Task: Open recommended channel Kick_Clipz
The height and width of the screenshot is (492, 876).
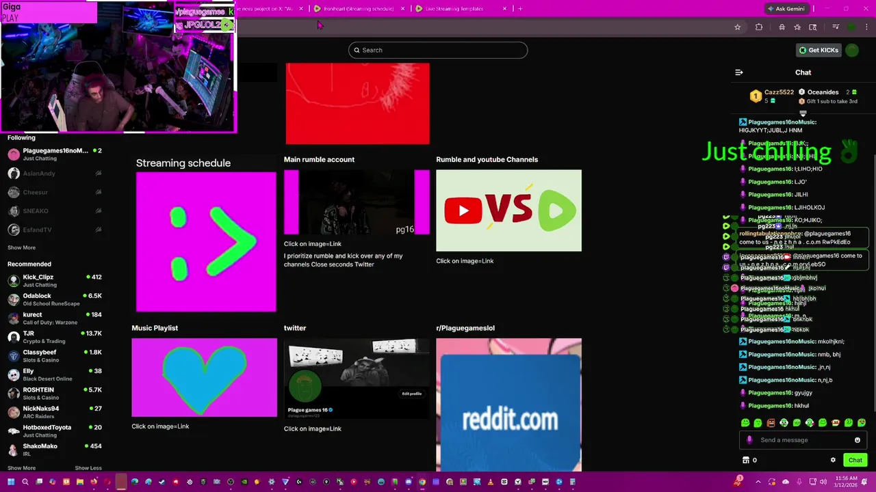Action: pyautogui.click(x=55, y=280)
